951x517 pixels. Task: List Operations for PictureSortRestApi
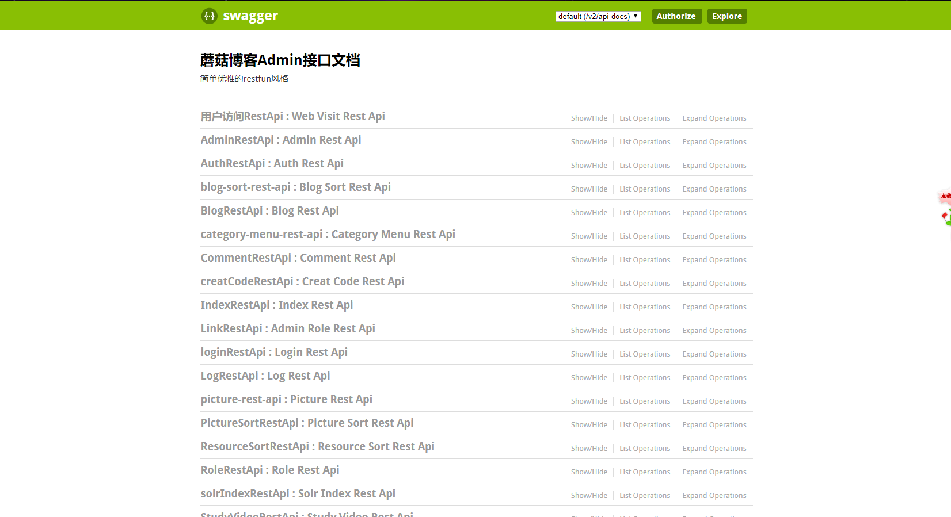(x=645, y=425)
